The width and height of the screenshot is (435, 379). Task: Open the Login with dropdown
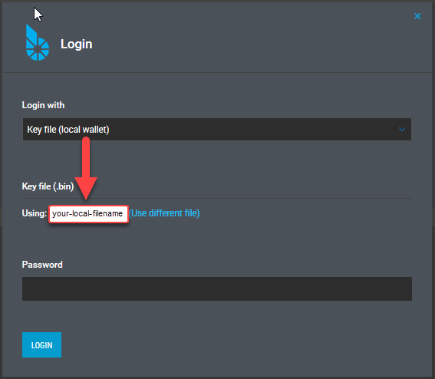click(x=217, y=130)
